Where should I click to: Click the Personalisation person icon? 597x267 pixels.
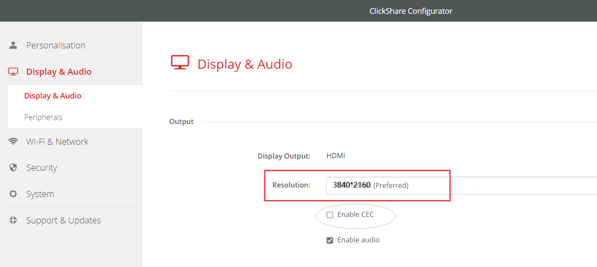tap(13, 45)
